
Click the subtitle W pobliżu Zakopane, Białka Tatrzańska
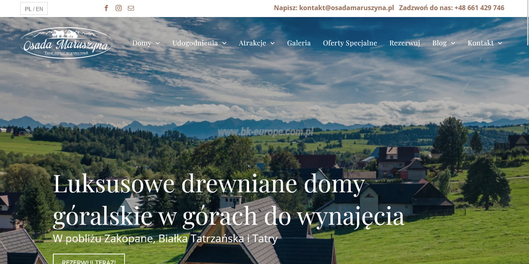pyautogui.click(x=165, y=239)
